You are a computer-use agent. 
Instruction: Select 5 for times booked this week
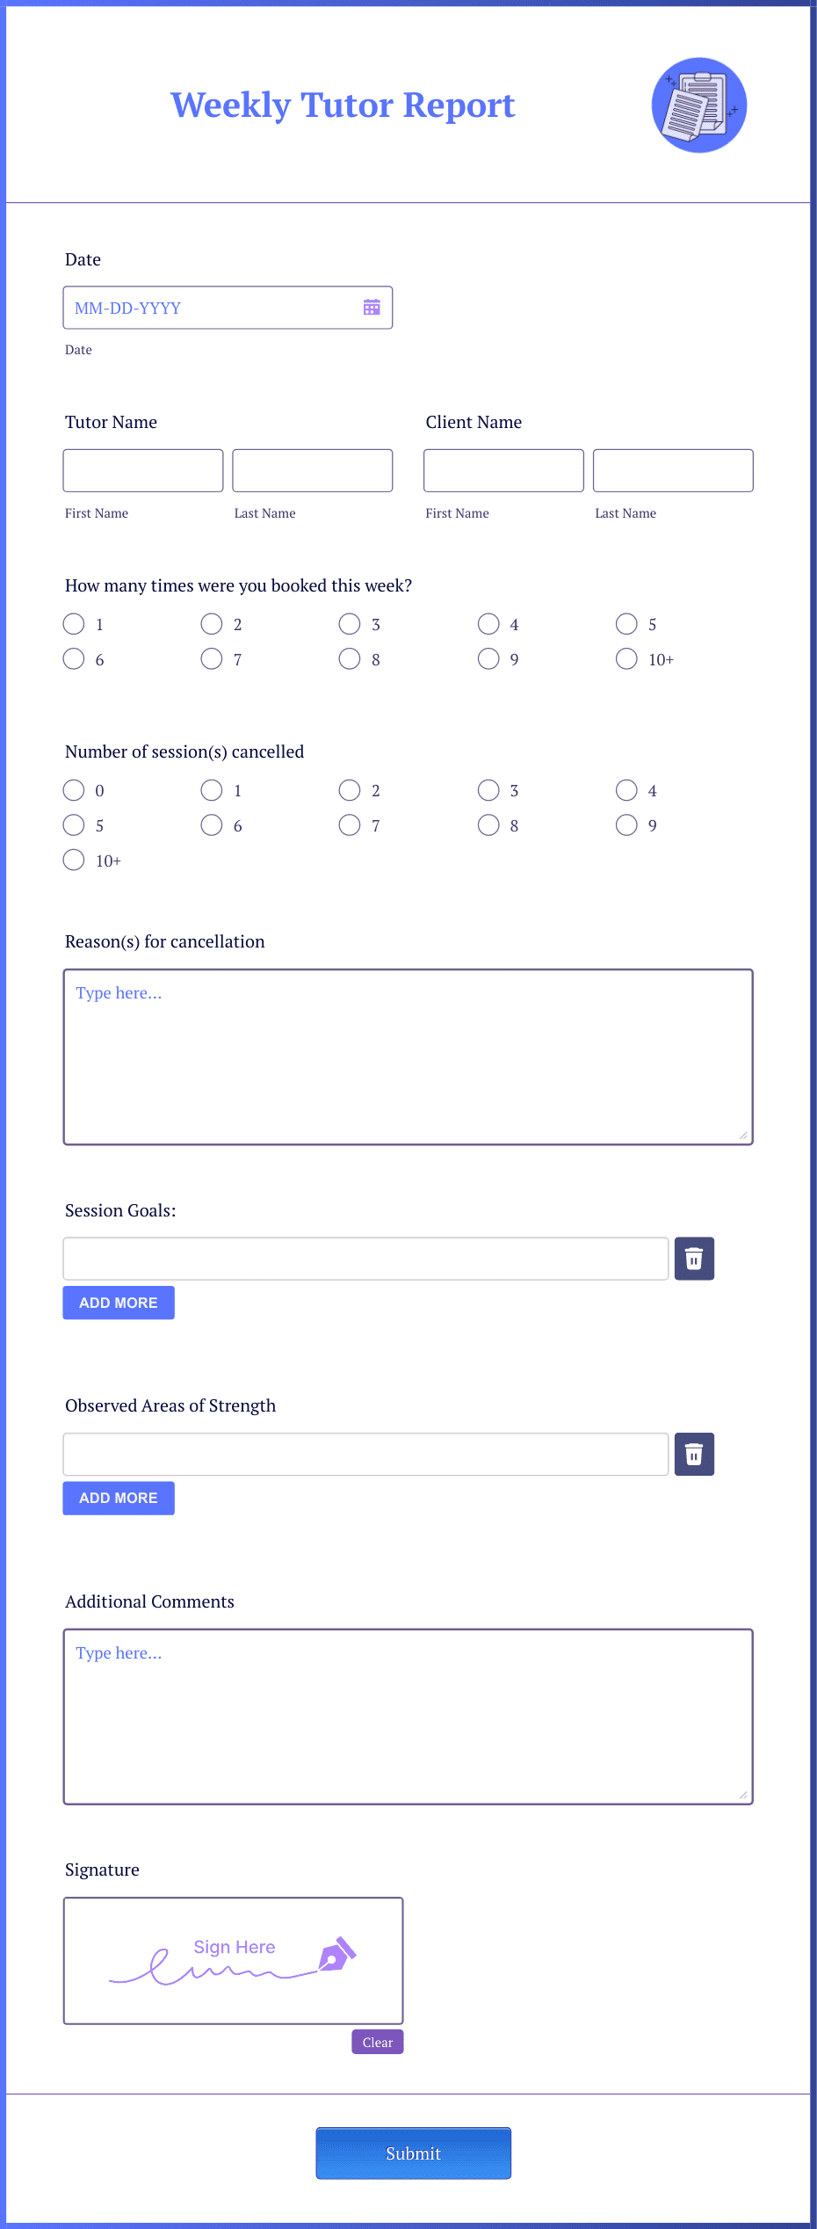coord(627,624)
